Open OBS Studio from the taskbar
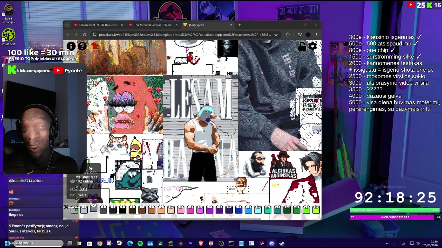The width and height of the screenshot is (442, 248). click(221, 244)
